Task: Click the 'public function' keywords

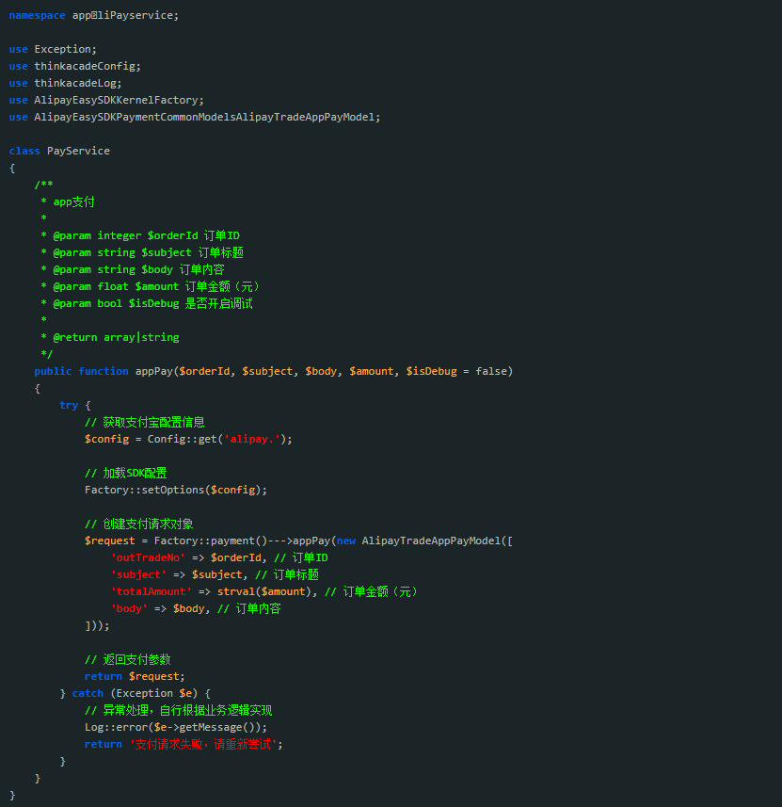Action: pyautogui.click(x=81, y=372)
